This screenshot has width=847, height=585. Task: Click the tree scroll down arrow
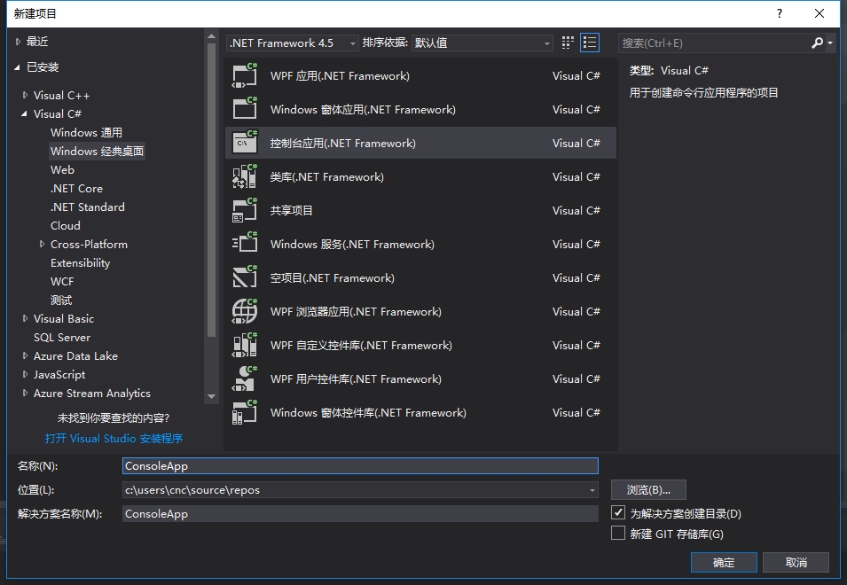(x=212, y=397)
